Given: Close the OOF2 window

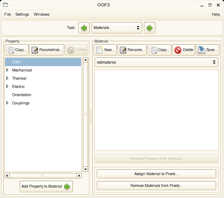Looking at the screenshot, I should (218, 5).
